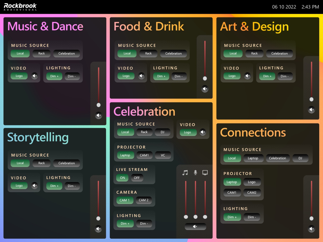
Task: Click the microphone icon in Celebration
Action: coord(195,173)
